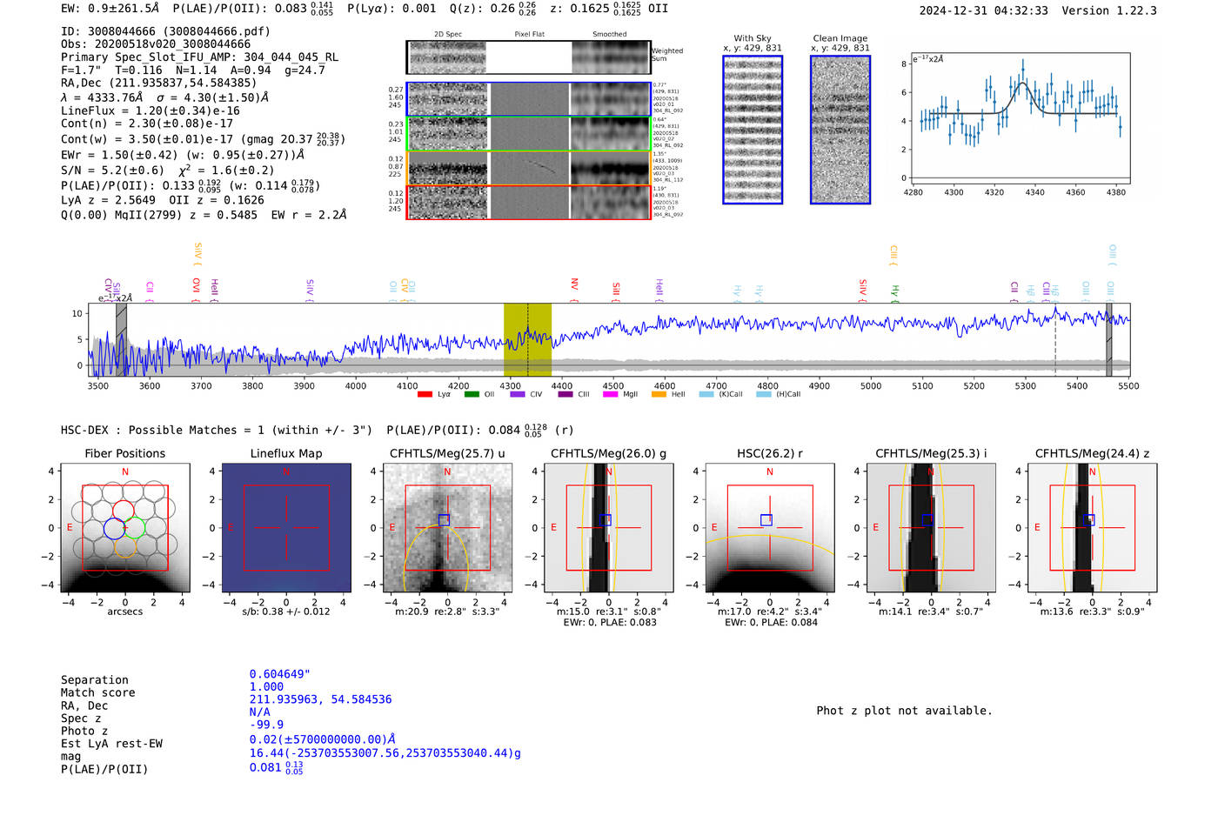
Task: Open the HSC(26.2) r image
Action: [x=770, y=528]
